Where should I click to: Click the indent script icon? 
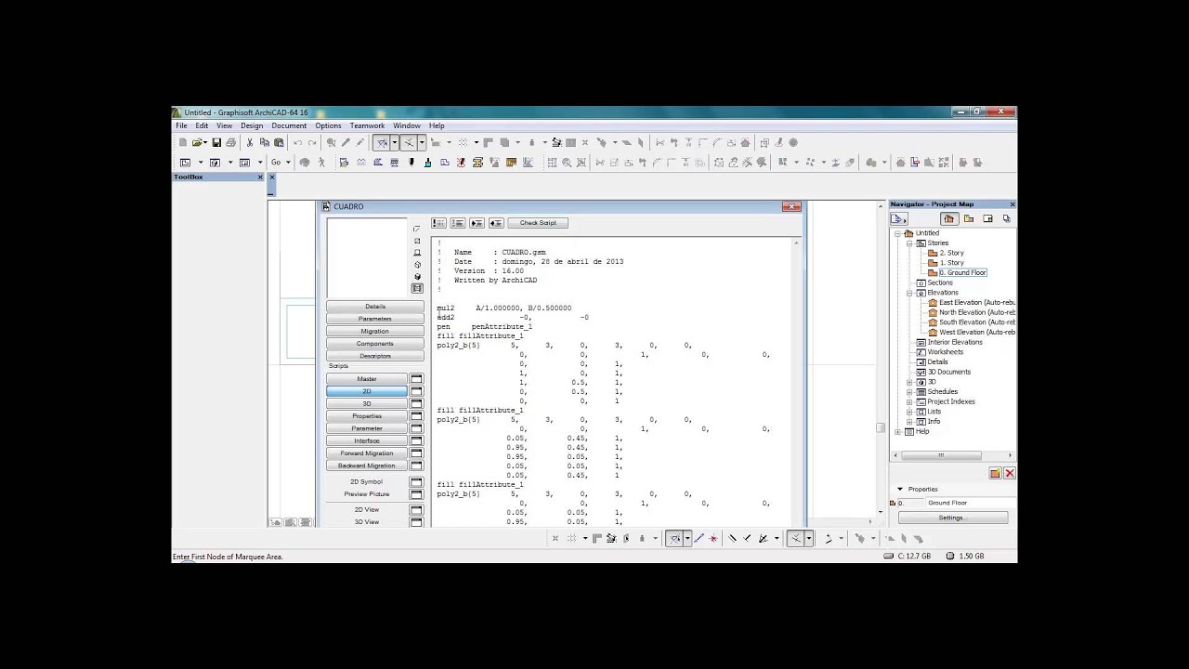tap(477, 223)
